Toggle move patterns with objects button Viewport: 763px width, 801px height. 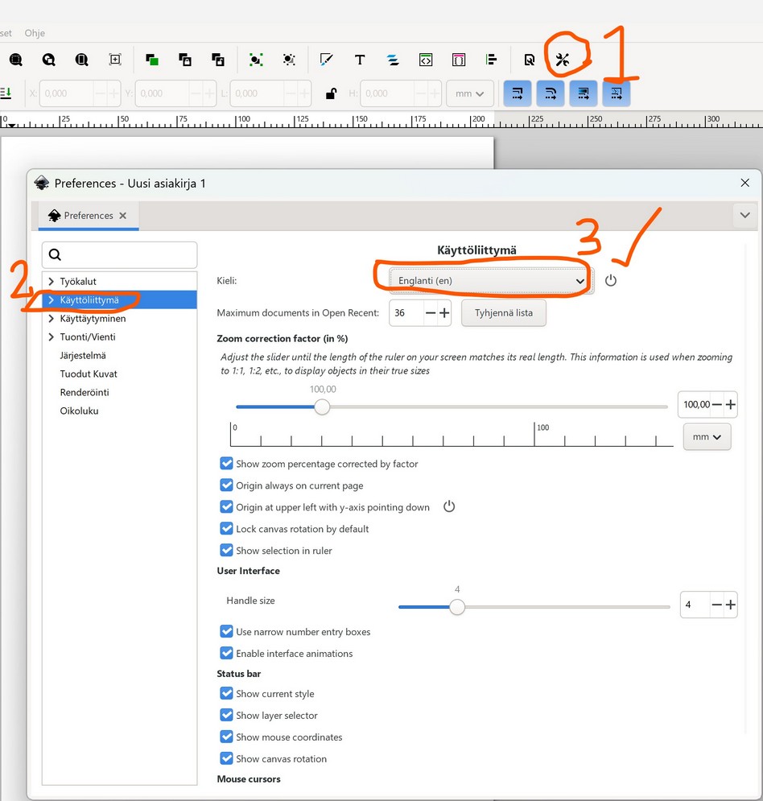click(x=617, y=93)
